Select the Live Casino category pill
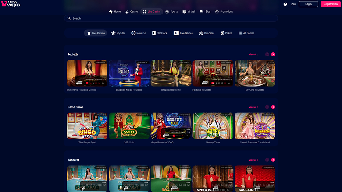Viewport: 342px width, 192px height. click(95, 33)
